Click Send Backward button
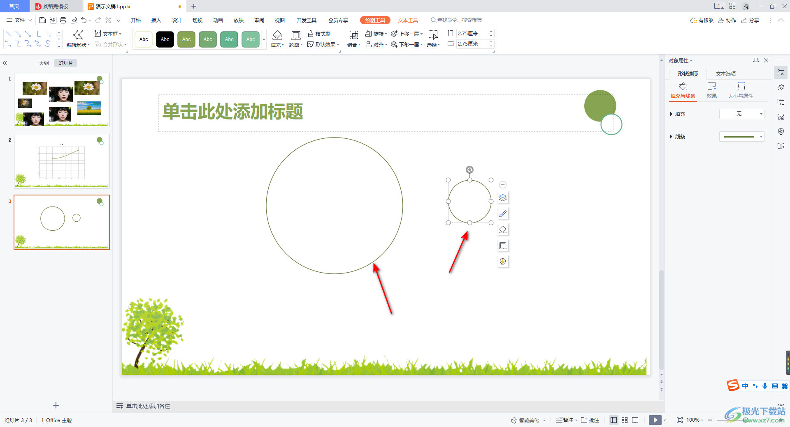The image size is (790, 427). tap(407, 44)
